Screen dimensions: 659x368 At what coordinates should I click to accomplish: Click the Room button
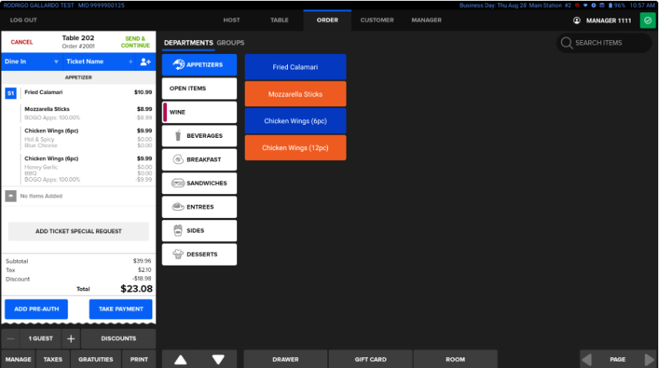(x=455, y=360)
